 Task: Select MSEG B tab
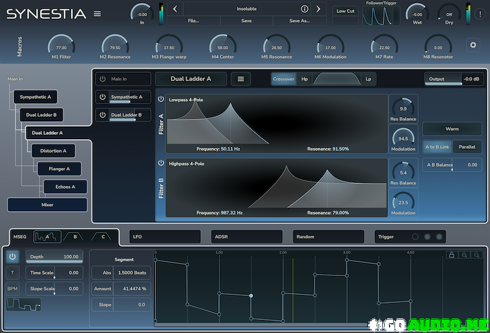coord(75,237)
